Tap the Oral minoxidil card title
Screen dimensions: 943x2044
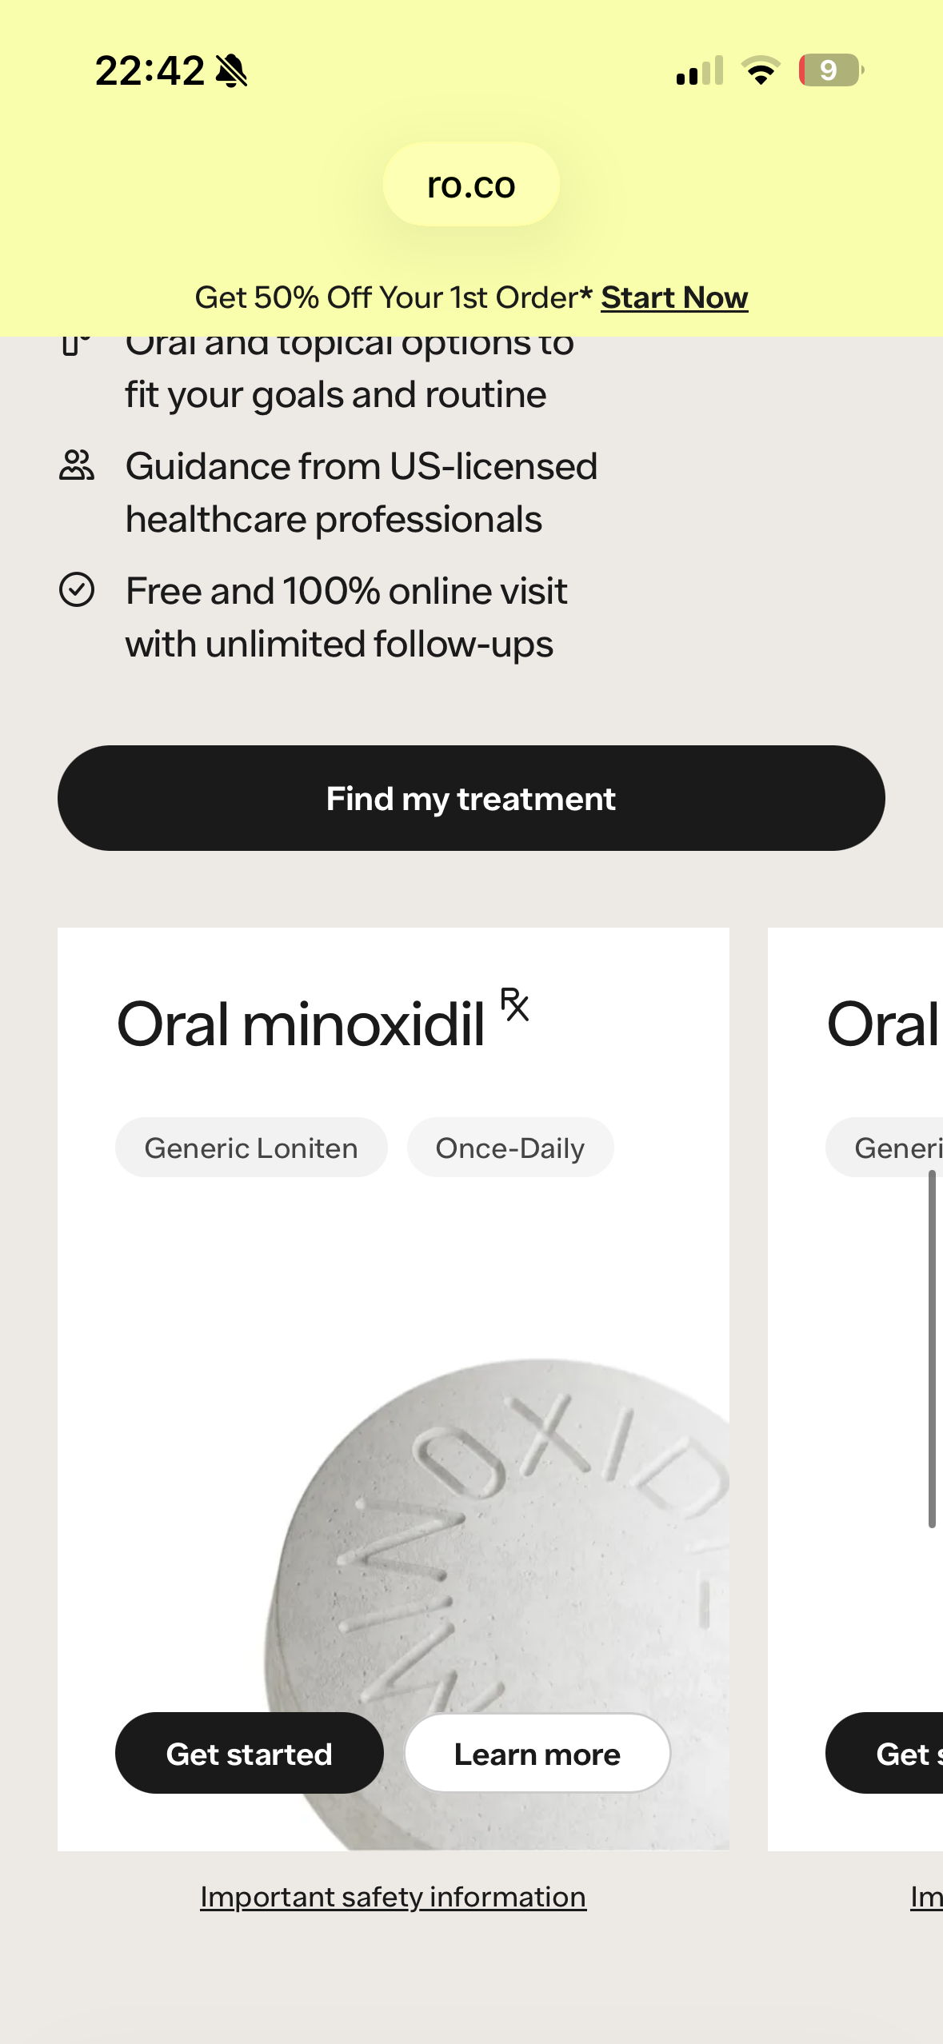click(x=301, y=1024)
